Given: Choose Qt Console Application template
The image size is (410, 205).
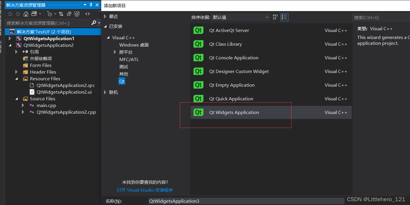Looking at the screenshot, I should (271, 58).
